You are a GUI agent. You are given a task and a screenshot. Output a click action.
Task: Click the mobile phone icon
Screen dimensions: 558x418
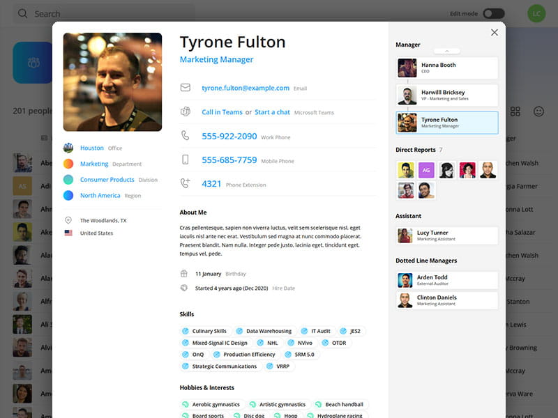point(184,160)
